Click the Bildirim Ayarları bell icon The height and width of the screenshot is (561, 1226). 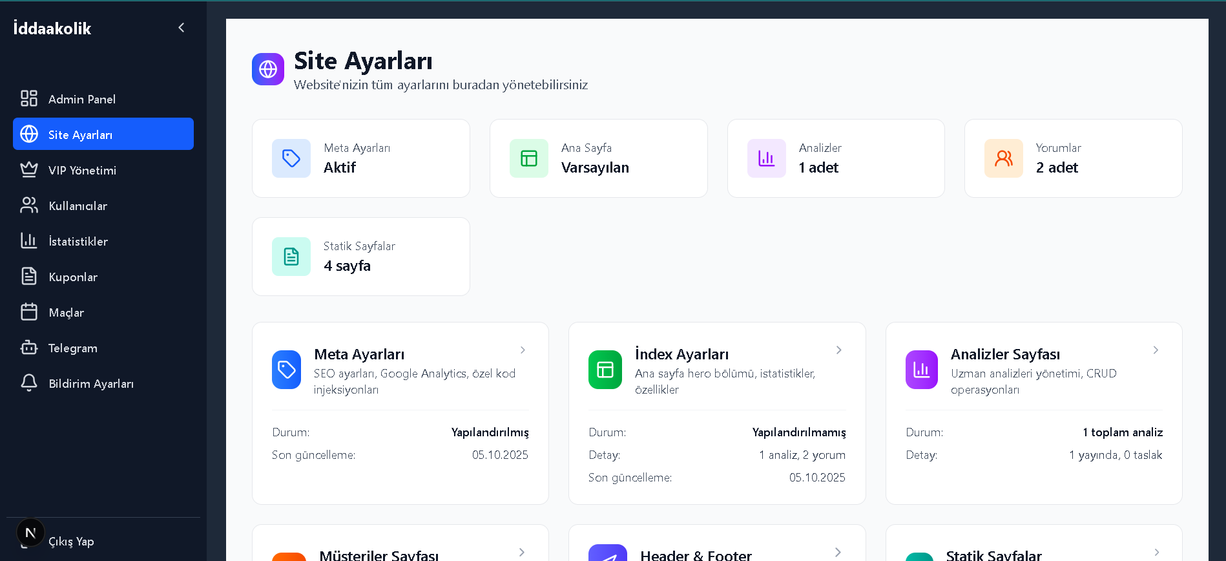tap(29, 383)
